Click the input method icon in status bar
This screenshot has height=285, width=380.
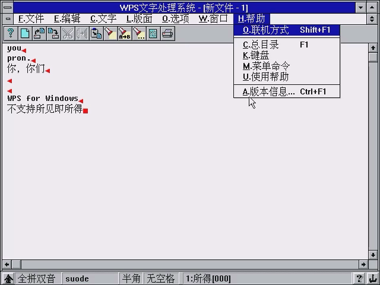(8, 278)
